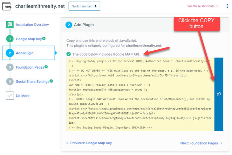The width and height of the screenshot is (232, 155).
Task: Click green checkmark next to Foundation Pages
Action: 46,67
